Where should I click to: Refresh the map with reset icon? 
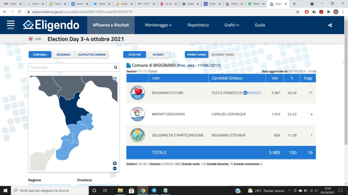click(x=115, y=79)
